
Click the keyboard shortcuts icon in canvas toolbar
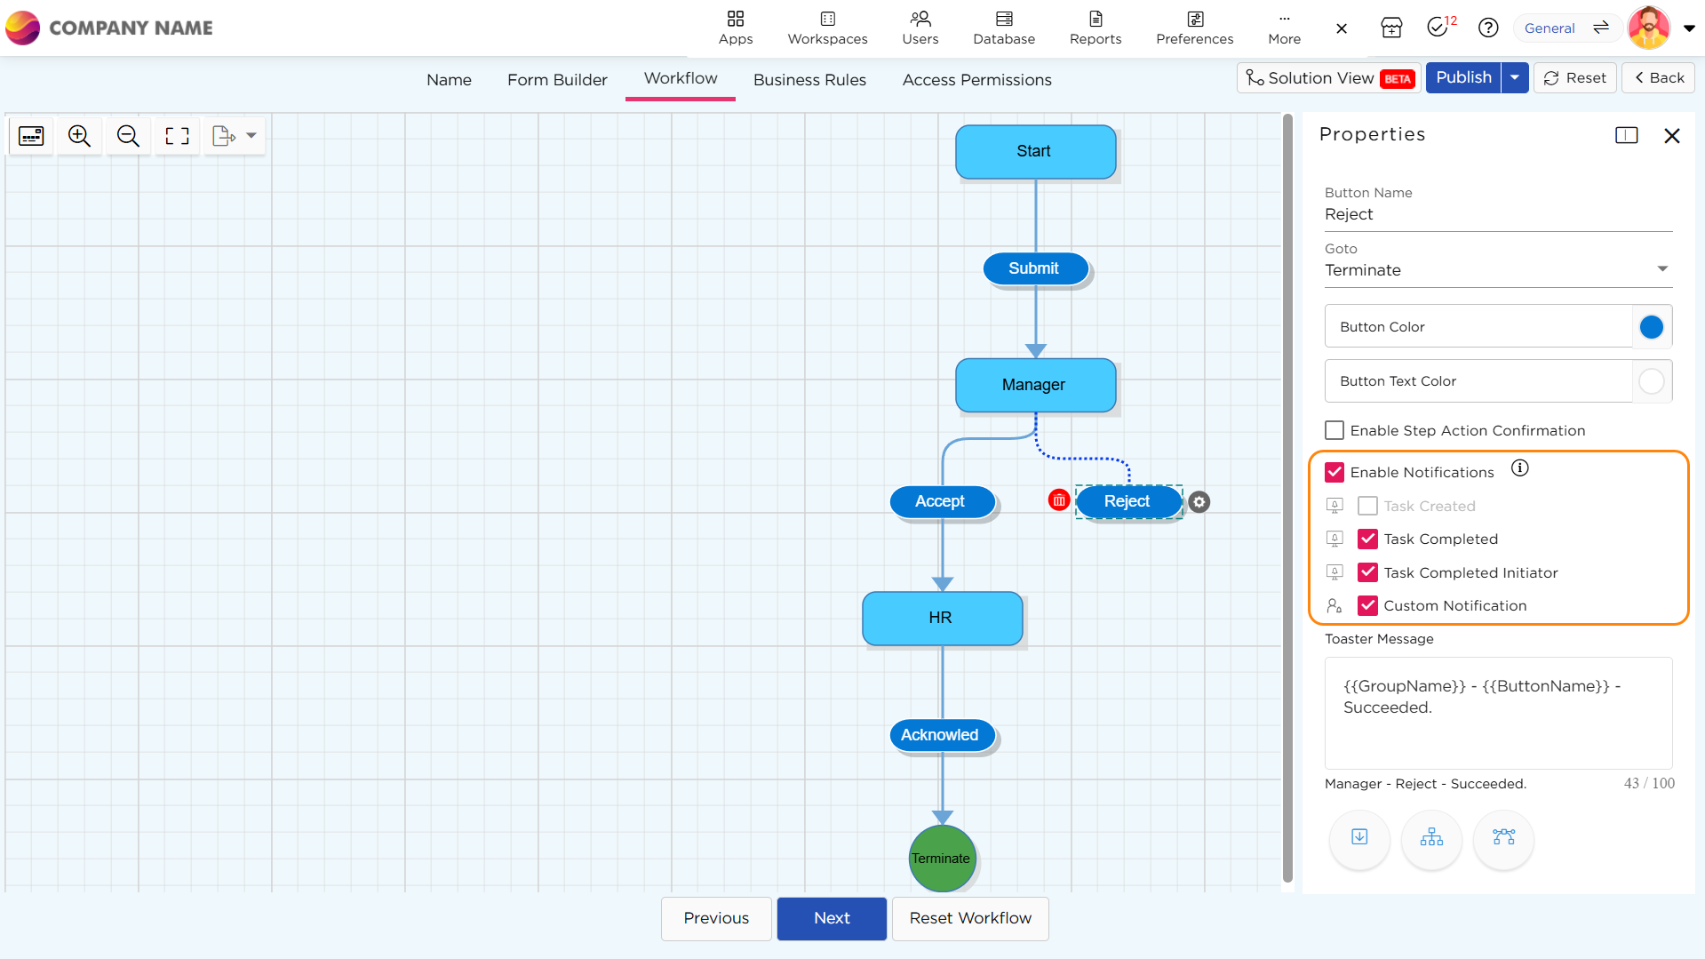31,136
